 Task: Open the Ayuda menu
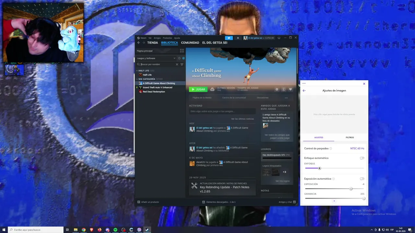(177, 38)
